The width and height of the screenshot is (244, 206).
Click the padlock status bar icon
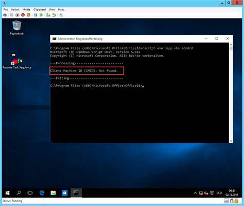236,201
